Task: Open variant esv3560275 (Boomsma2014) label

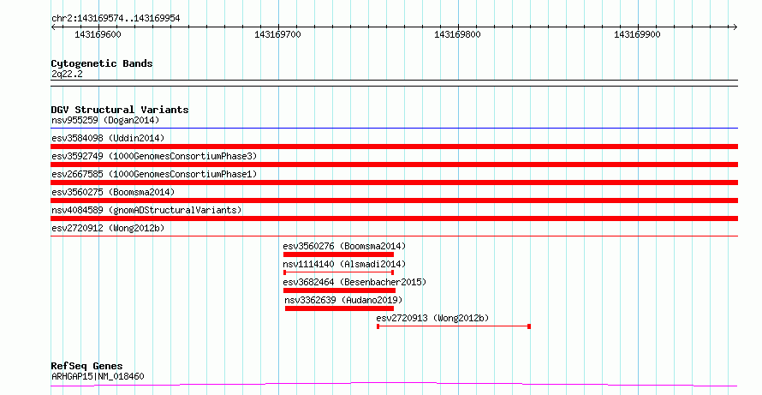Action: 113,192
